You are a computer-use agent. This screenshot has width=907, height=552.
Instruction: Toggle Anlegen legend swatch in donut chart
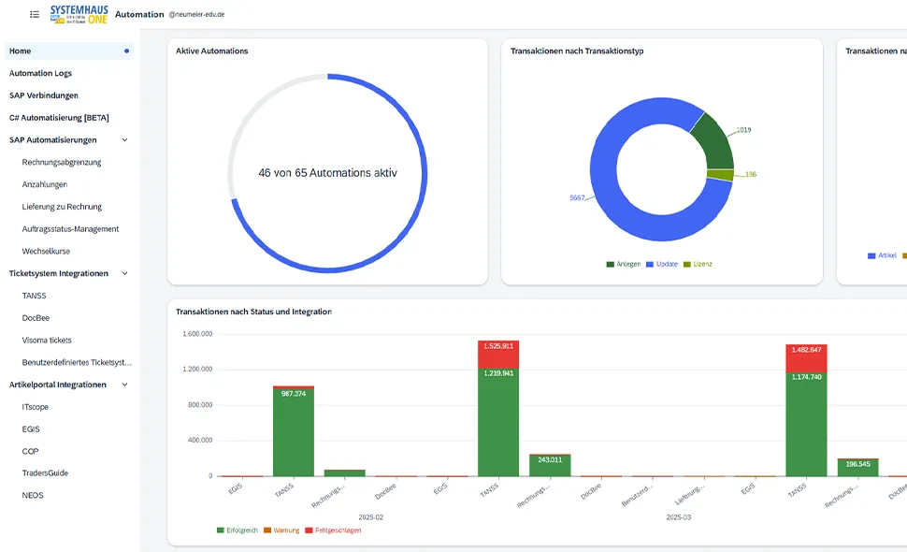click(x=610, y=265)
